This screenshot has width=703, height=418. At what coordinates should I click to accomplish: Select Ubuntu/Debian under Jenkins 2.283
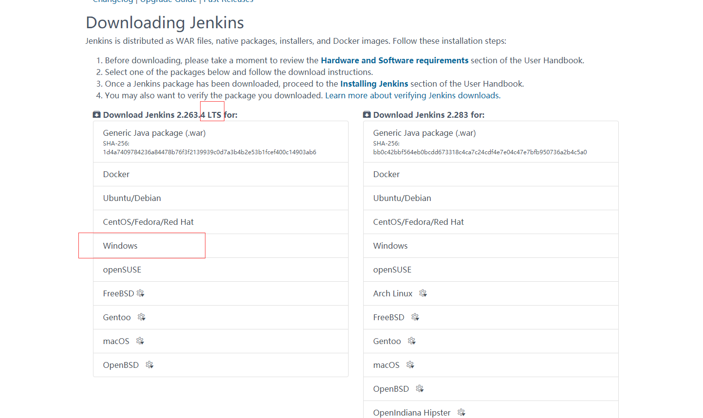click(x=491, y=198)
